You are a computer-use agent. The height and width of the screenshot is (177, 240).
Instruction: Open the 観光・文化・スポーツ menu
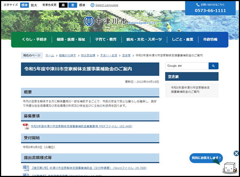144,40
